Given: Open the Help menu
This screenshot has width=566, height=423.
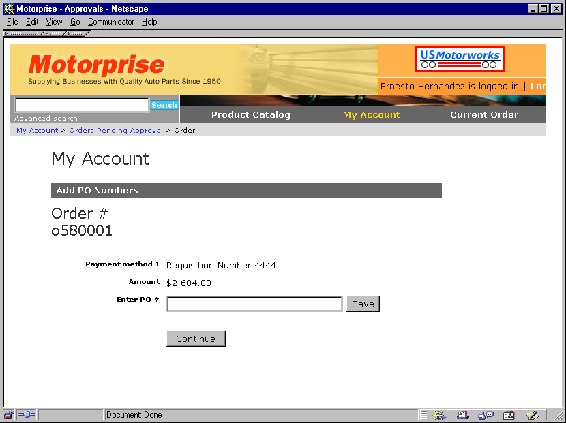Looking at the screenshot, I should point(149,22).
